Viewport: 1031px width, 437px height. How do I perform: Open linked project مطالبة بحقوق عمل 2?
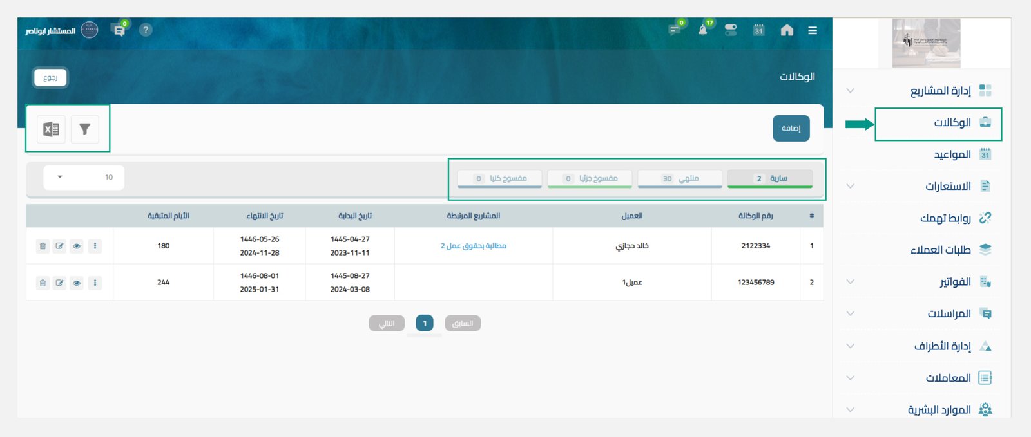[474, 246]
